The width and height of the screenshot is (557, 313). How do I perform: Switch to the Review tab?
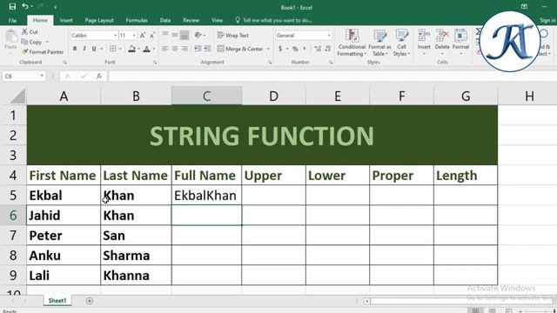191,20
